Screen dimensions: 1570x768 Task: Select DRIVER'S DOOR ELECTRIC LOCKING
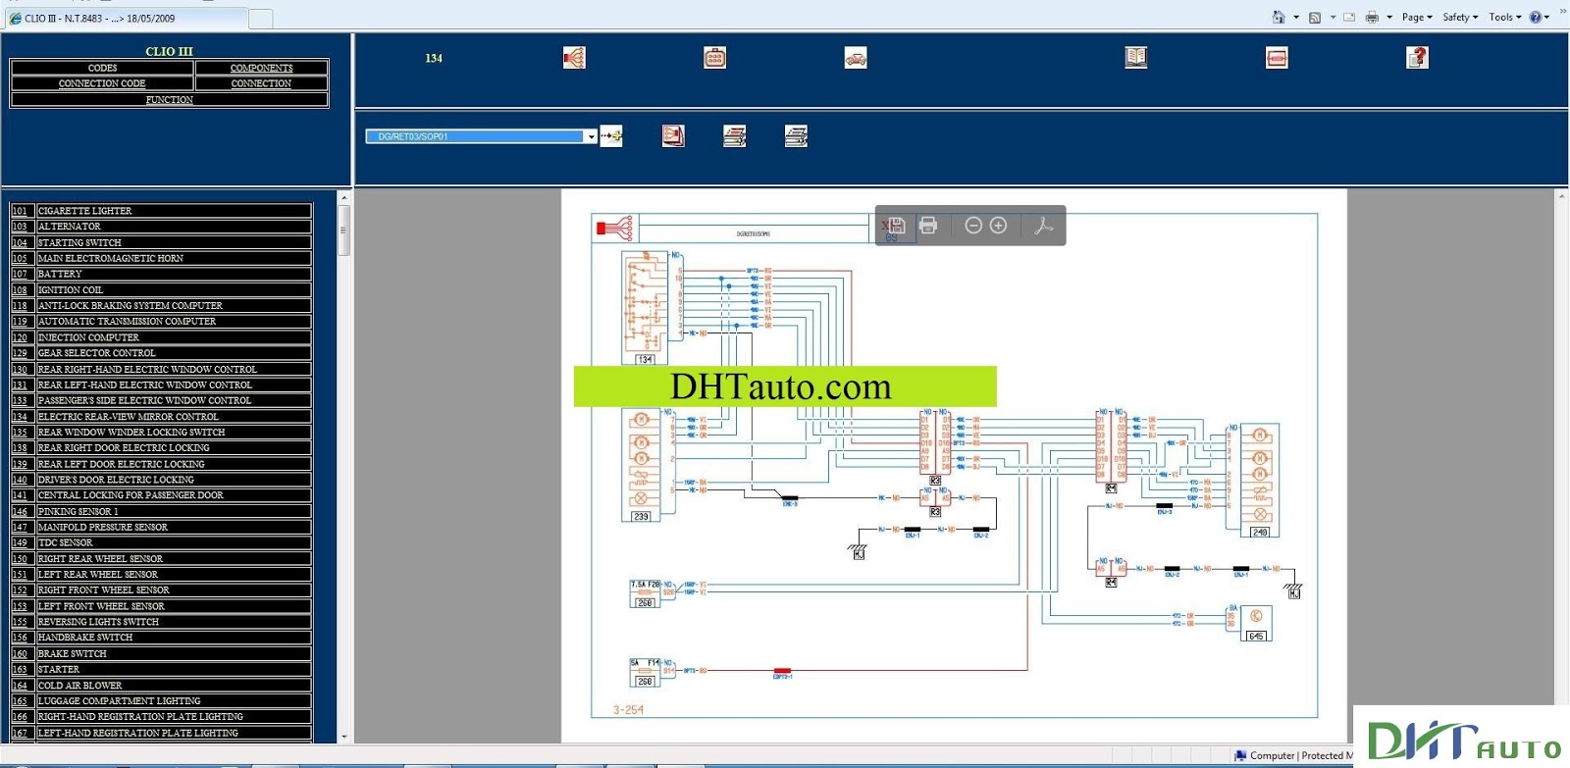tap(174, 480)
